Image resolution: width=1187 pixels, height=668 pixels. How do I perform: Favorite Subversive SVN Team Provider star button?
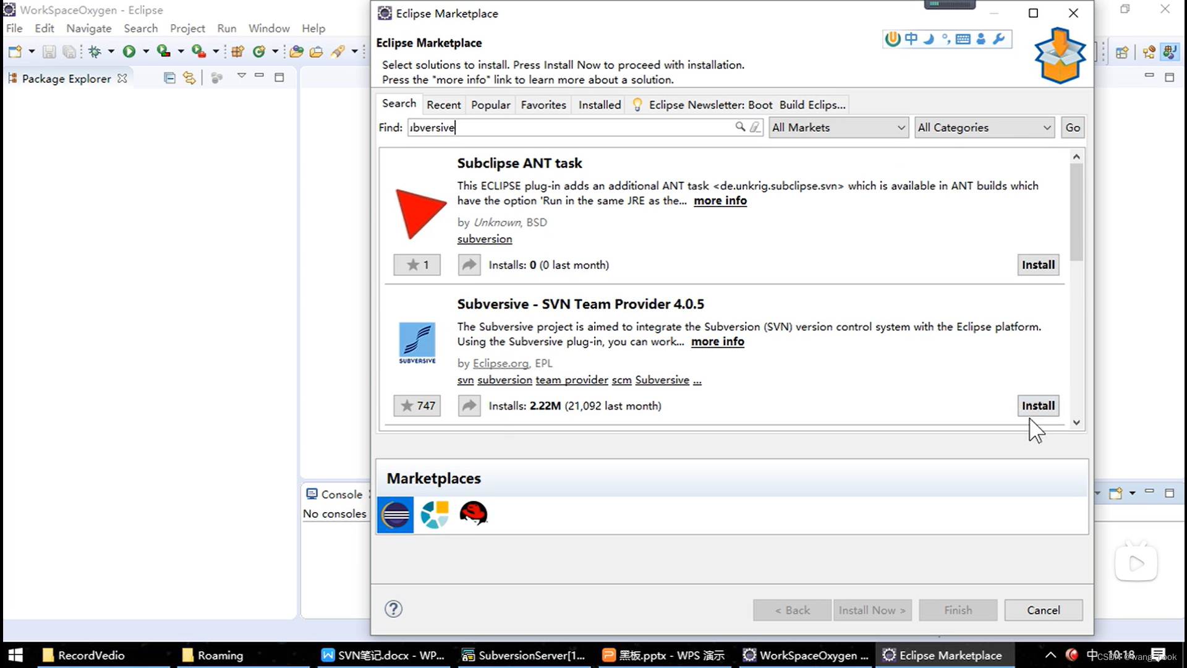pyautogui.click(x=417, y=406)
